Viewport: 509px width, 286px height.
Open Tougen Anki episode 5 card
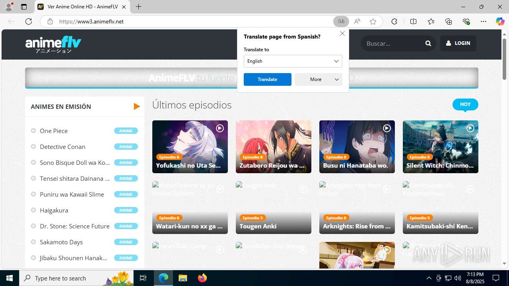click(x=274, y=207)
